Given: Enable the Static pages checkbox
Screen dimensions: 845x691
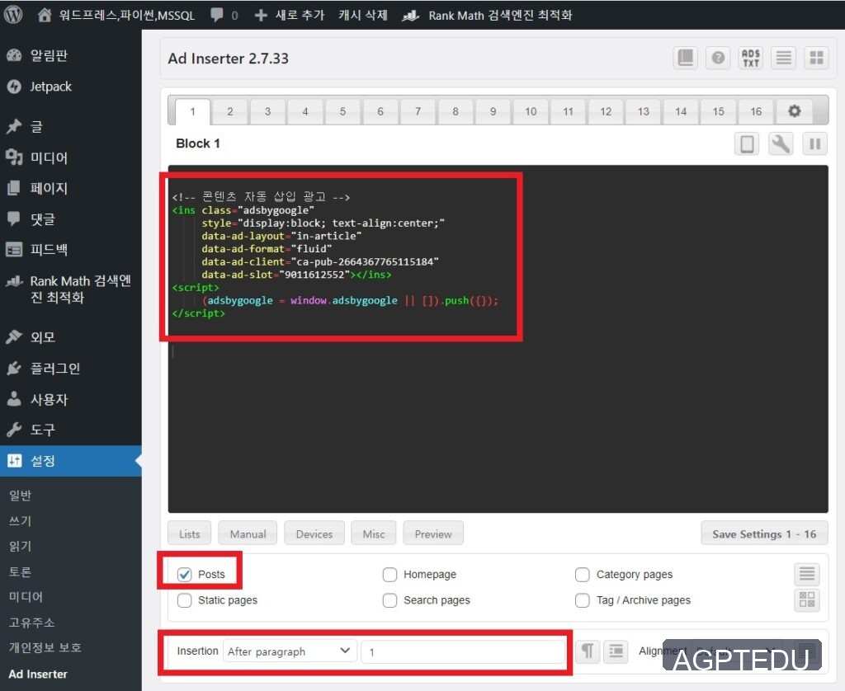Looking at the screenshot, I should coord(184,600).
